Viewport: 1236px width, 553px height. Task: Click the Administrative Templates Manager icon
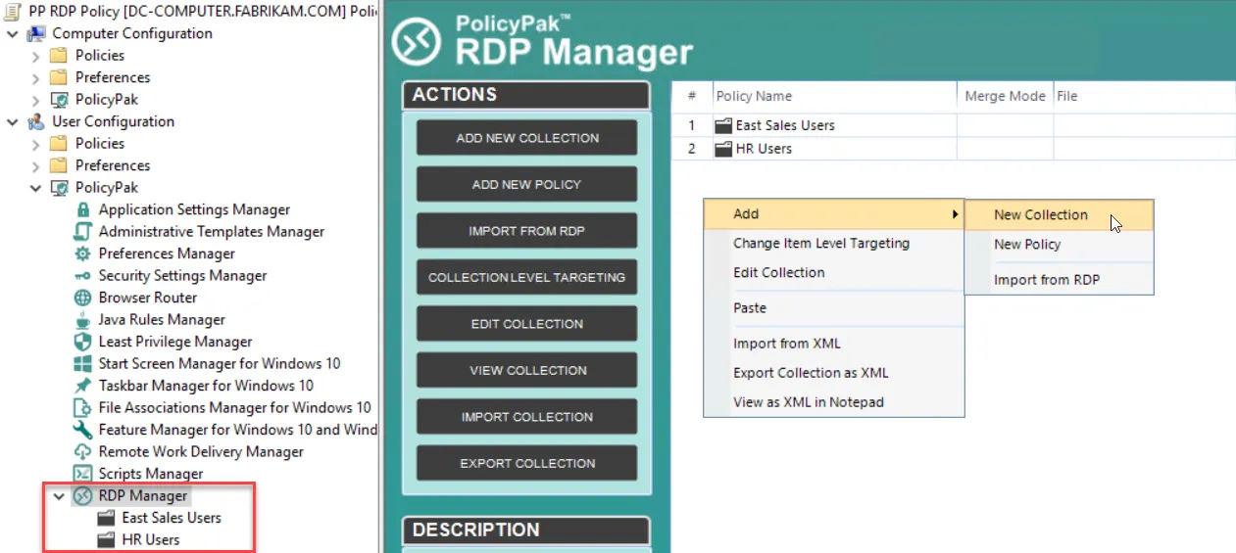click(83, 232)
